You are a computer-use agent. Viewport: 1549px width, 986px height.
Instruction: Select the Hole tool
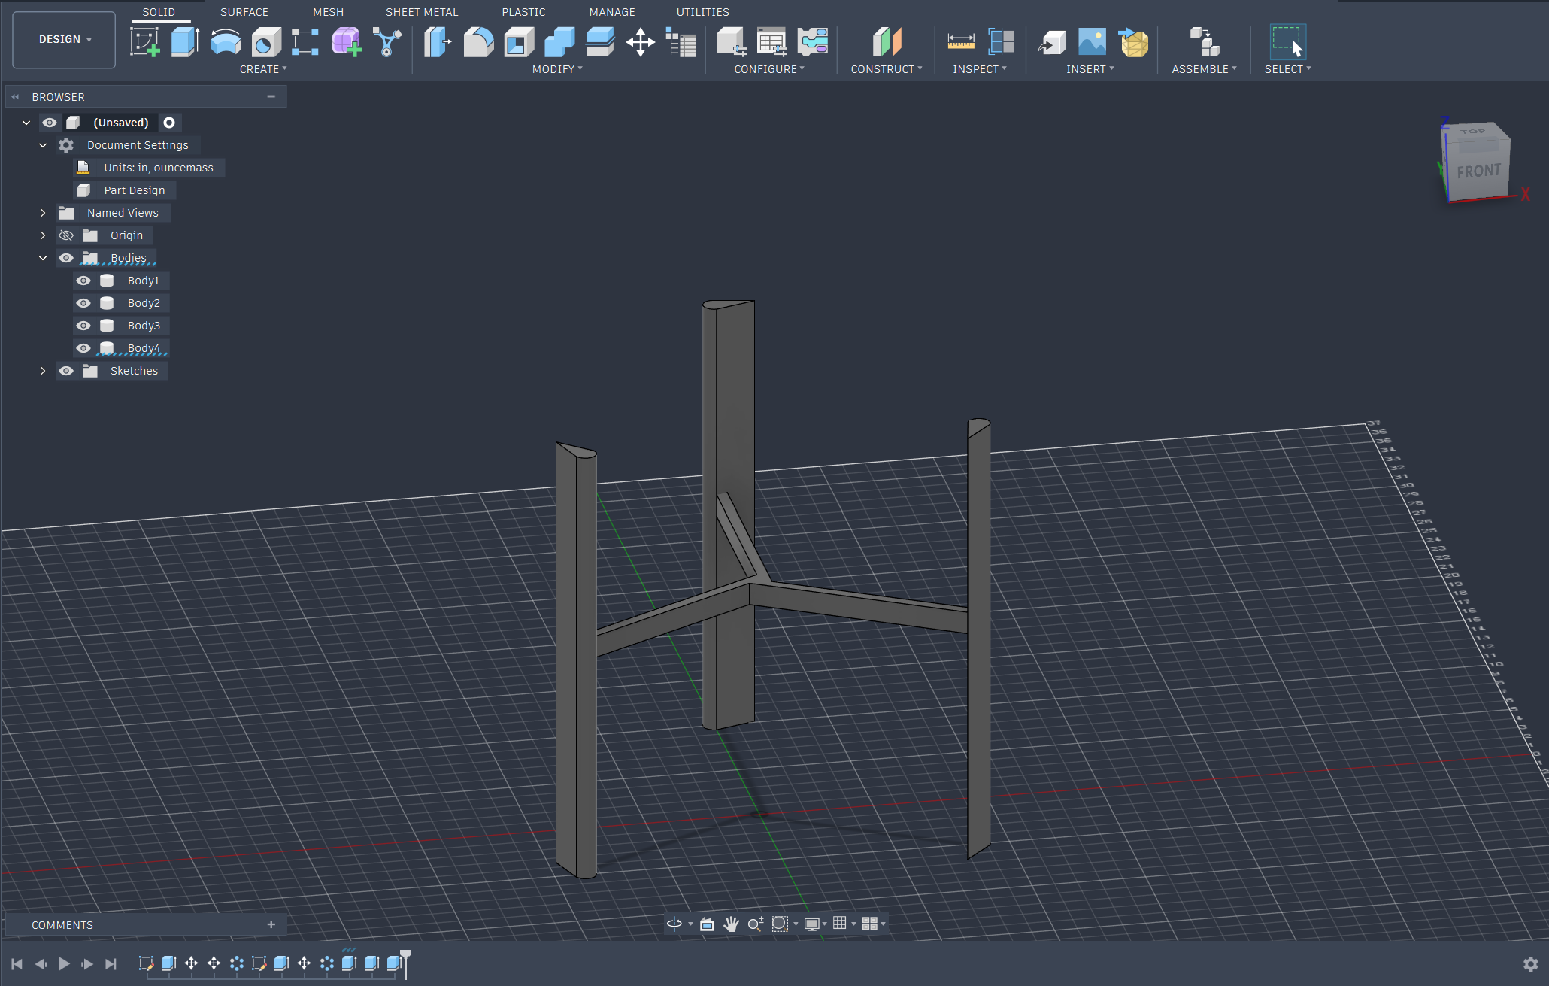point(266,41)
